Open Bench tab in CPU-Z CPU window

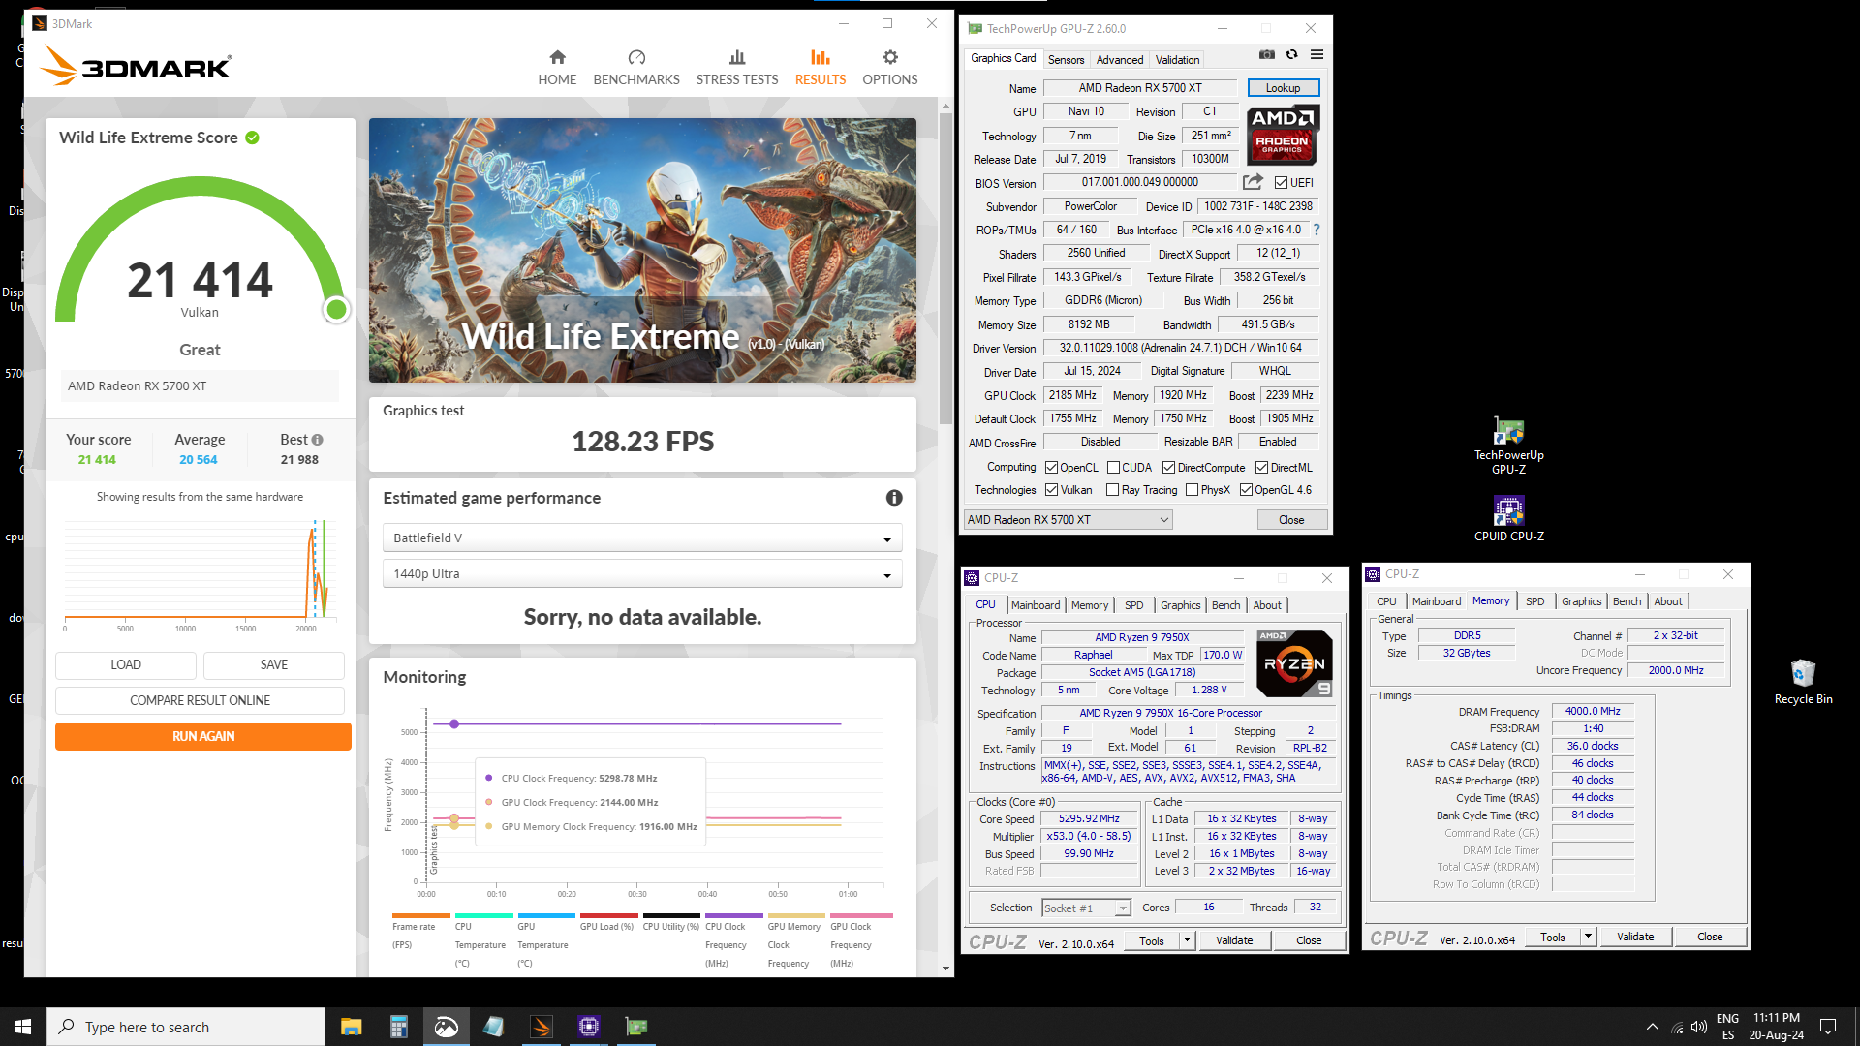1225,605
